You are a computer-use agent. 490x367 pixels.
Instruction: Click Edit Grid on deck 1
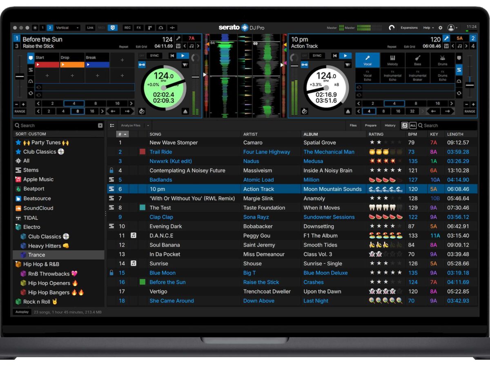[141, 47]
